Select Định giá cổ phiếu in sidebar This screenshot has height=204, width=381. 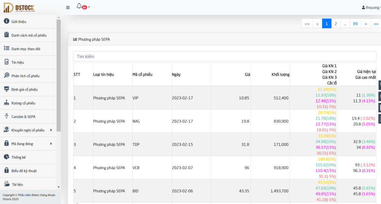point(24,89)
